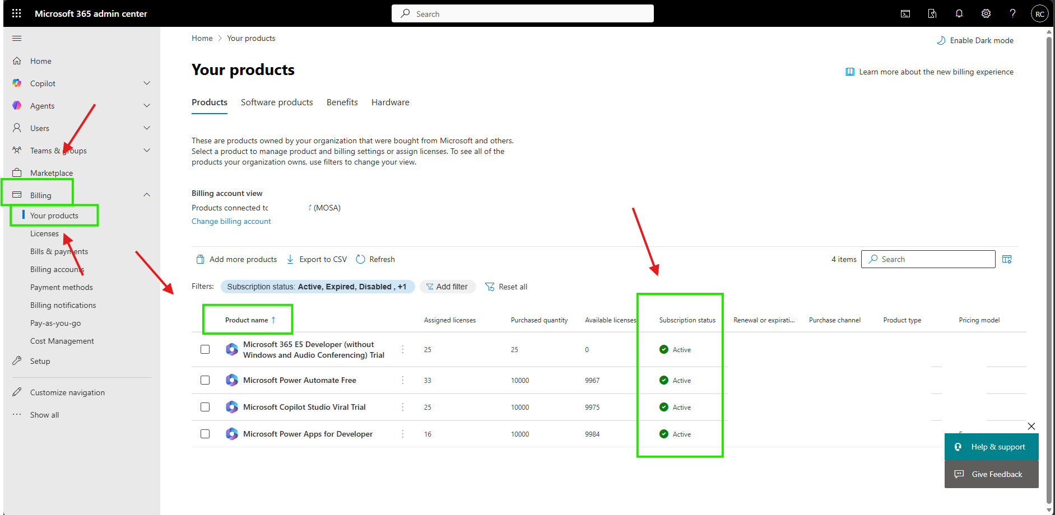Image resolution: width=1055 pixels, height=515 pixels.
Task: Click the Home breadcrumb link
Action: coord(202,38)
